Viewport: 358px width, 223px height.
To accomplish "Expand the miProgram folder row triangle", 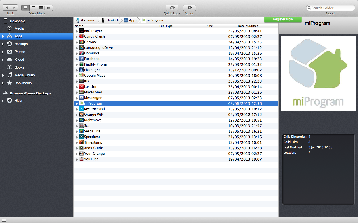I will (x=77, y=104).
